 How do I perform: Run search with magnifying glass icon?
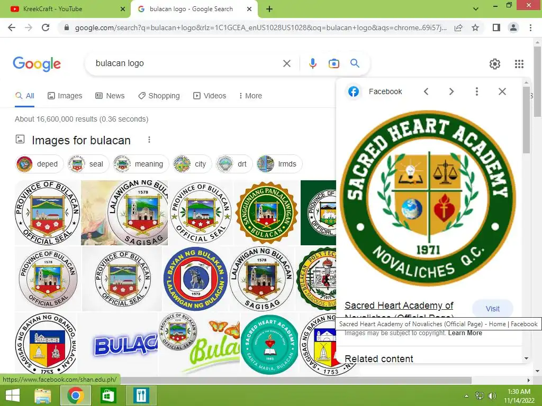tap(355, 63)
